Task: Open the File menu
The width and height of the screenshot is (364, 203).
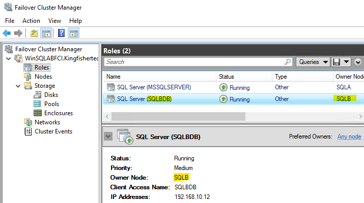Action: coord(10,21)
